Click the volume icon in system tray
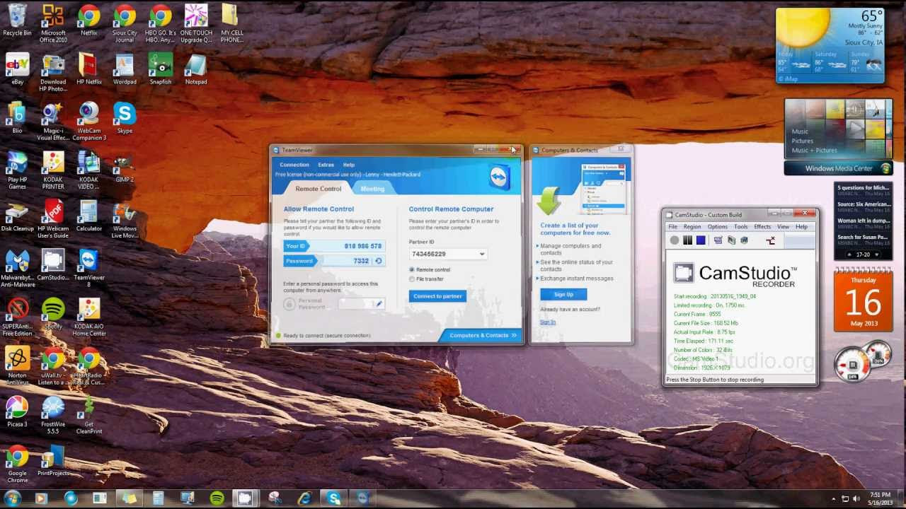 pyautogui.click(x=858, y=499)
